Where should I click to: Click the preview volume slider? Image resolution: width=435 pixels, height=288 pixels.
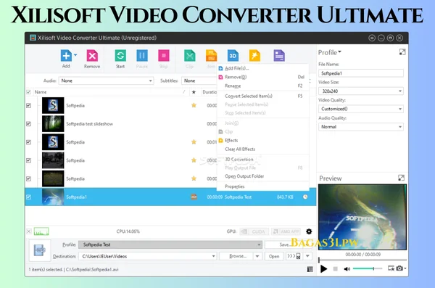pyautogui.click(x=368, y=268)
